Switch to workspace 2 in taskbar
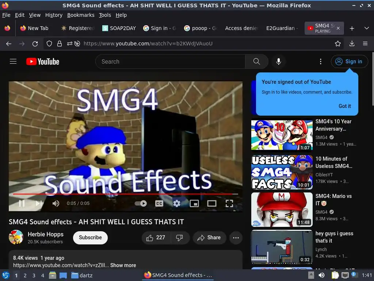This screenshot has width=374, height=281. [x=25, y=276]
